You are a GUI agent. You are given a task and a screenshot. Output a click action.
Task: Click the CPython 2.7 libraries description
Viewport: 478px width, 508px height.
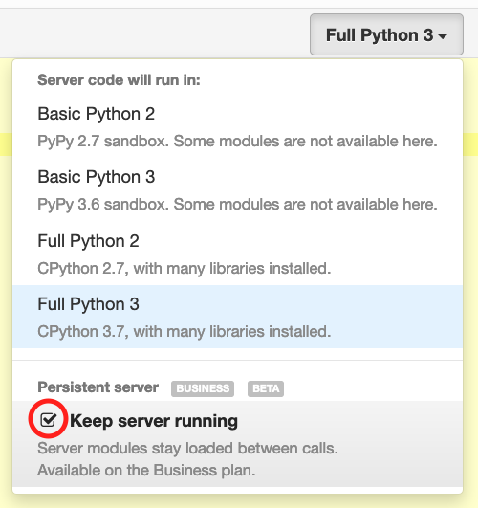184,269
